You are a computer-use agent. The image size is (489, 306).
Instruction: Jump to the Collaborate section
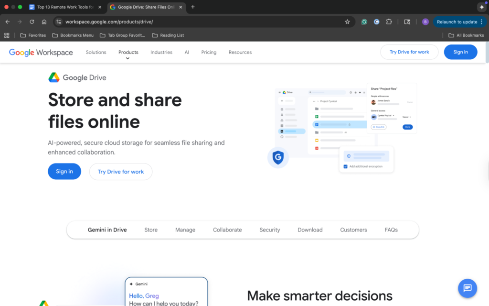tap(227, 230)
